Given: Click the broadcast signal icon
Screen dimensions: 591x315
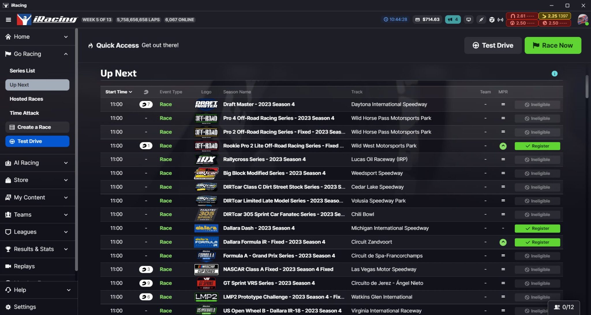Looking at the screenshot, I should pyautogui.click(x=500, y=20).
